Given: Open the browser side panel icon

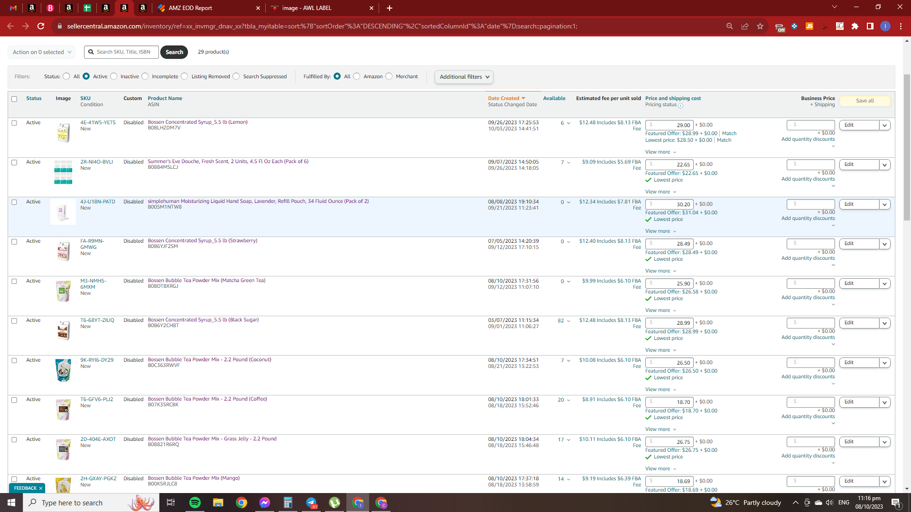Looking at the screenshot, I should pos(870,26).
